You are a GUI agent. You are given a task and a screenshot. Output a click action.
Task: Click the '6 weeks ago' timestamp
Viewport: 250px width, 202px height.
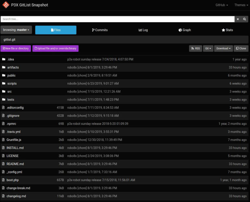[238, 84]
